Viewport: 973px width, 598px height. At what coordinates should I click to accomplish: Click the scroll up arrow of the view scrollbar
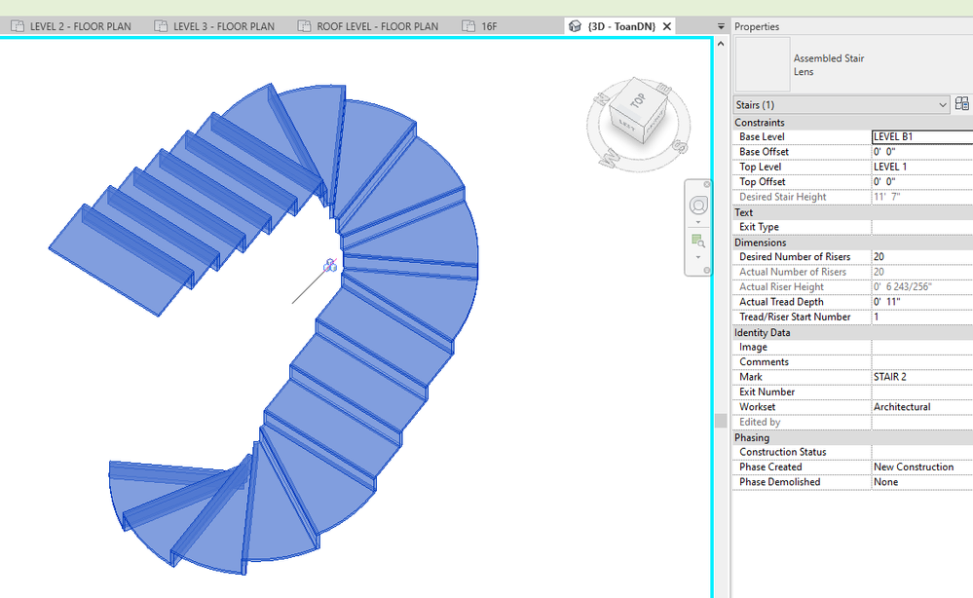pyautogui.click(x=721, y=44)
